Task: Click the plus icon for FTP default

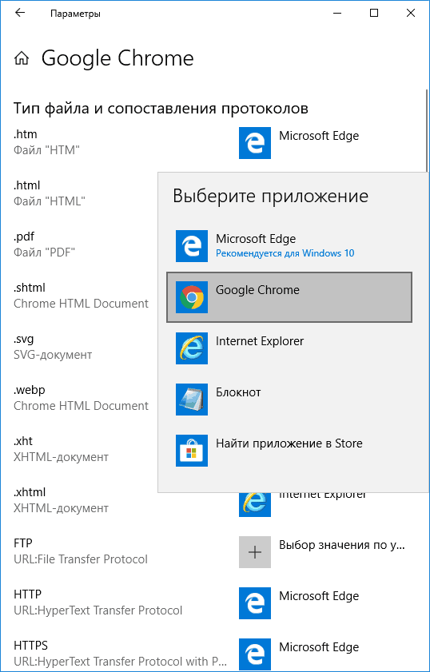Action: click(x=255, y=552)
